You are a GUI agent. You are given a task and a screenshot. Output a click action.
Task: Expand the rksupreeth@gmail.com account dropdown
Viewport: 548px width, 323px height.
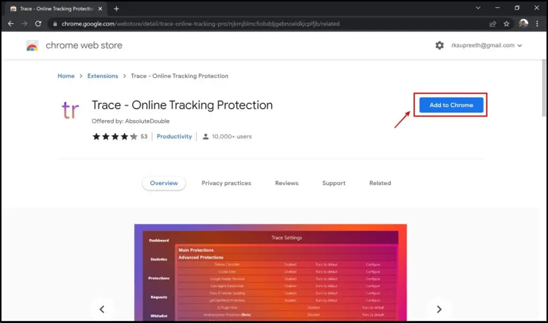click(486, 46)
